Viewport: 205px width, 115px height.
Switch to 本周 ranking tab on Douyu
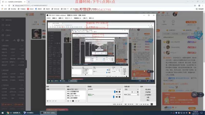[175, 34]
